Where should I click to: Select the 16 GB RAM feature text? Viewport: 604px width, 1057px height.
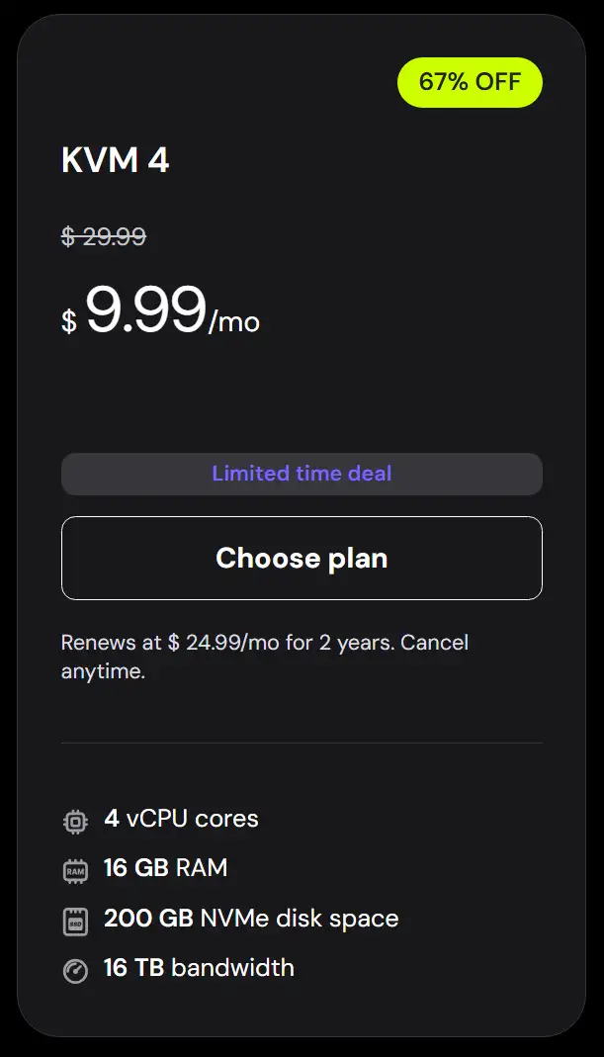tap(166, 868)
